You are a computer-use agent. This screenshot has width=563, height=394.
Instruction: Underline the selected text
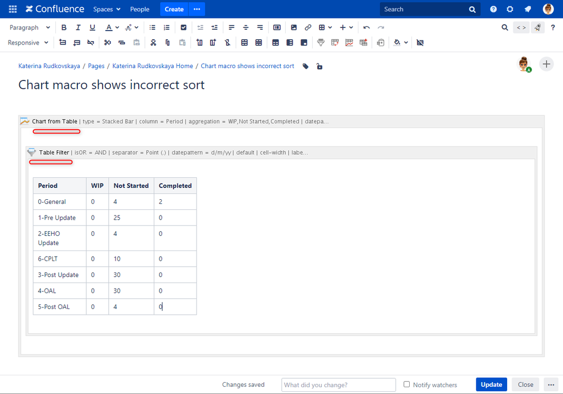pyautogui.click(x=92, y=28)
